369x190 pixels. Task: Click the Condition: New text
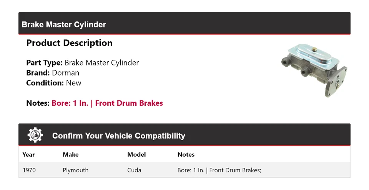click(x=54, y=83)
